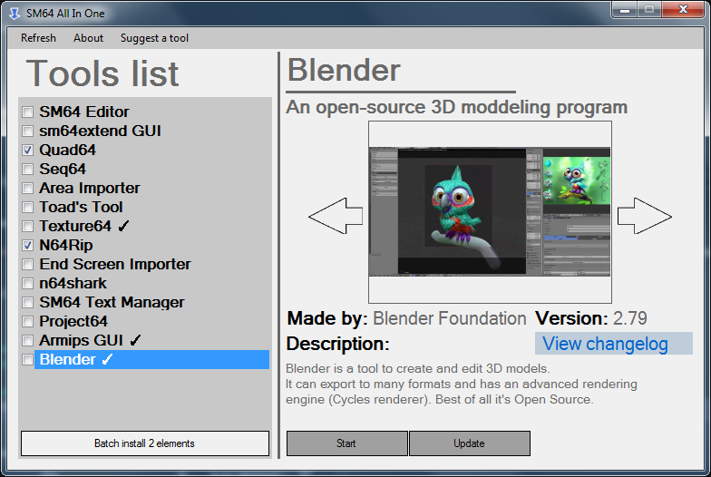
Task: Tick the n64shark checkbox
Action: pos(27,283)
